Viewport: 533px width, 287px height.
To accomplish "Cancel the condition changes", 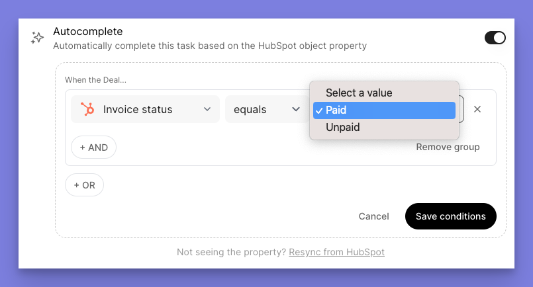I will coord(373,216).
